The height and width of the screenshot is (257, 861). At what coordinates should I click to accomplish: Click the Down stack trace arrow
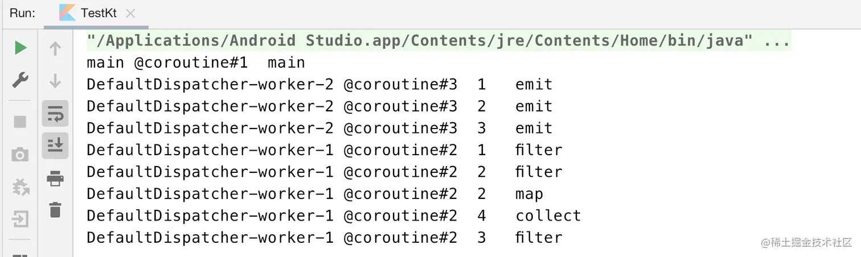(55, 81)
